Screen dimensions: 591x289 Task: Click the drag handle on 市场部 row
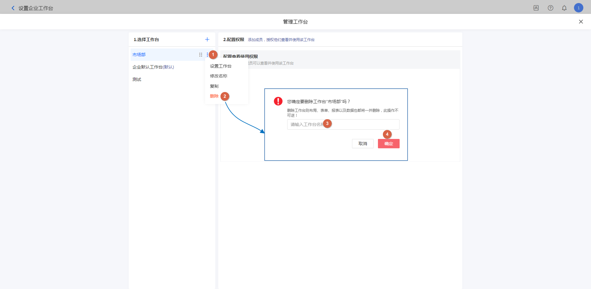click(201, 55)
